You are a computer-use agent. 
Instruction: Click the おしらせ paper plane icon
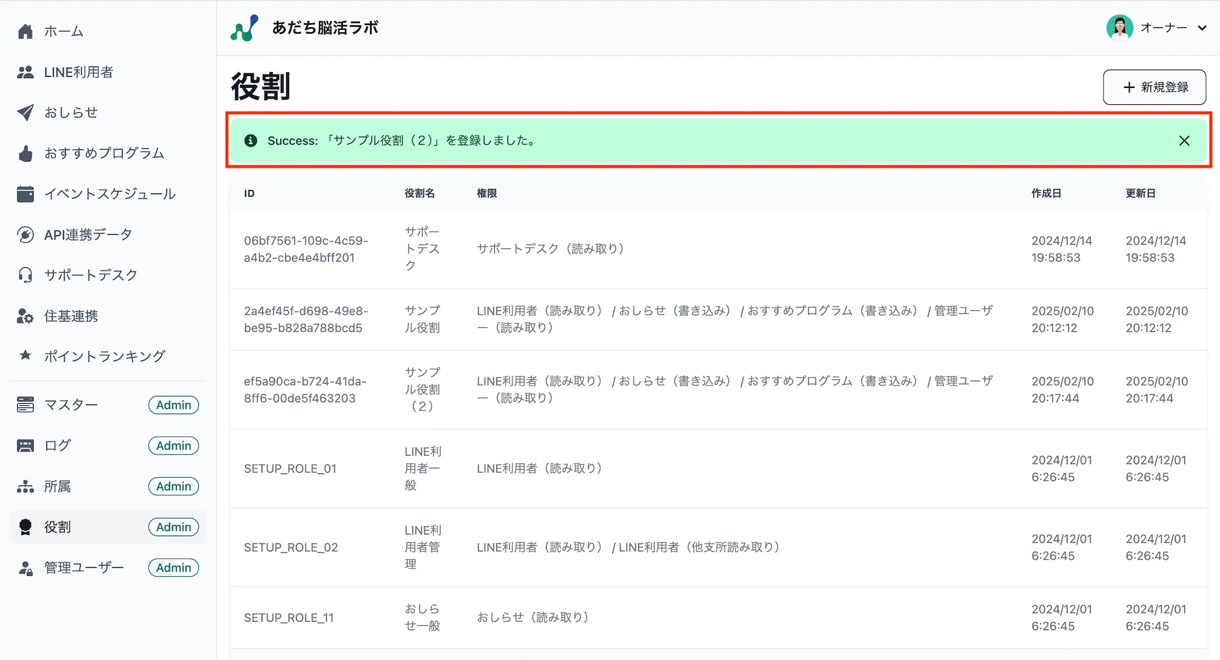click(25, 112)
